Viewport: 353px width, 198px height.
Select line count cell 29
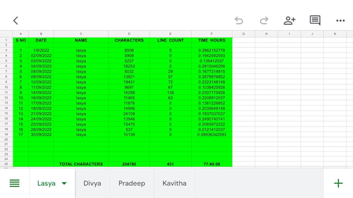(x=170, y=71)
